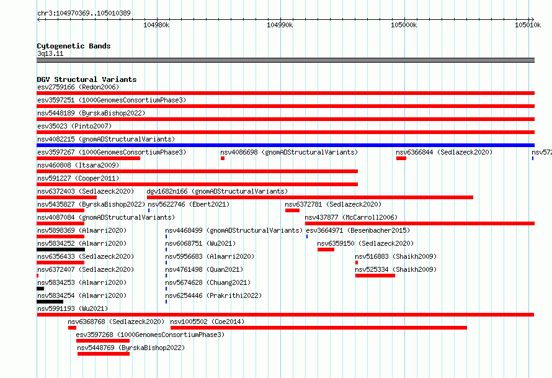
Task: Click the 105000k ruler position
Action: pos(404,25)
